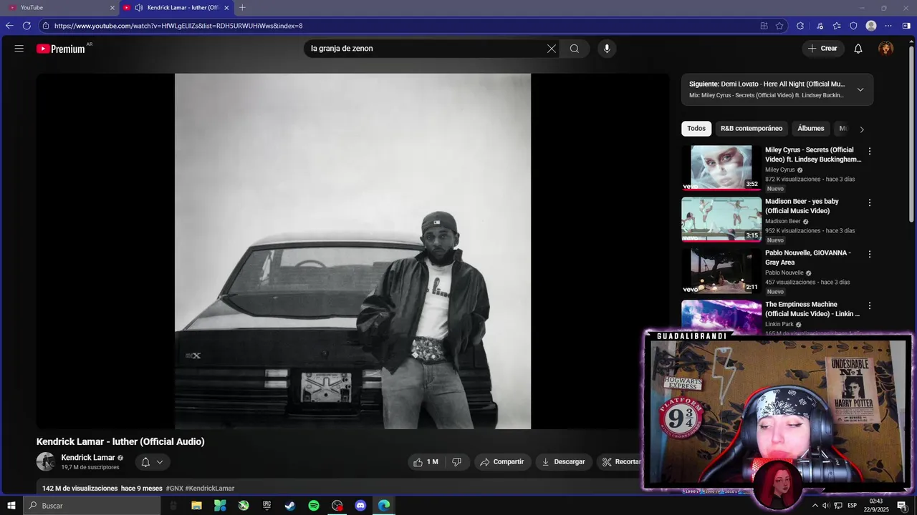
Task: Open the taskbar clock showing 02:43
Action: click(x=875, y=506)
